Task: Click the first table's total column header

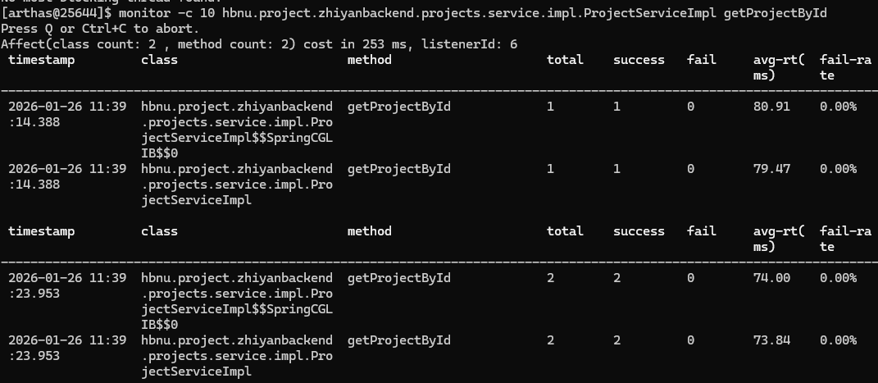Action: [x=565, y=60]
